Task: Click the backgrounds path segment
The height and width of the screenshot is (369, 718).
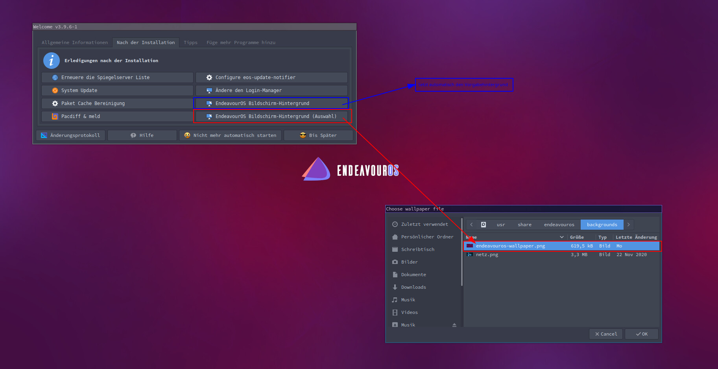Action: click(x=602, y=225)
